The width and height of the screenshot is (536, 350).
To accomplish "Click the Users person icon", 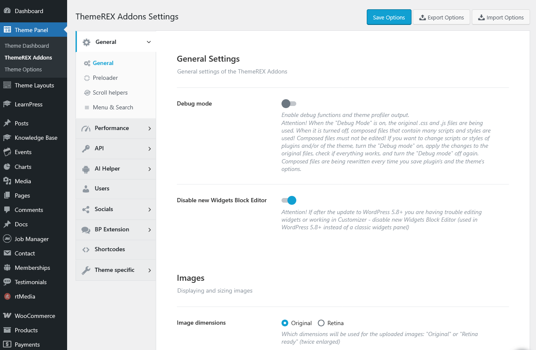I will pyautogui.click(x=86, y=189).
